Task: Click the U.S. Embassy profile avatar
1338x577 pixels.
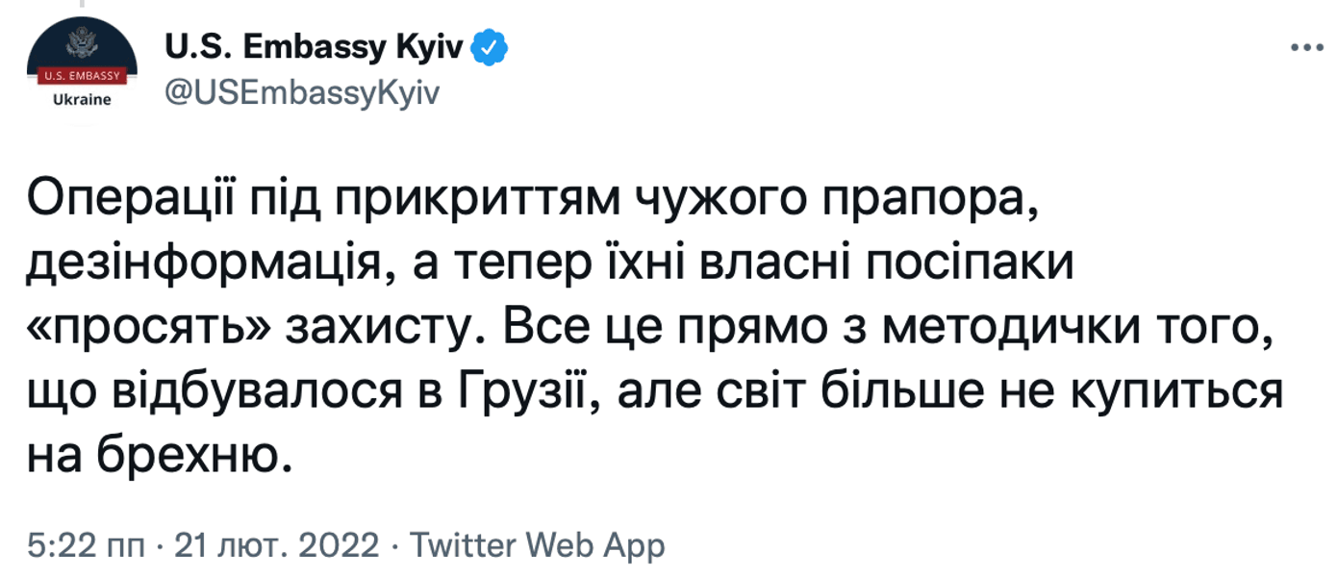Action: tap(81, 65)
